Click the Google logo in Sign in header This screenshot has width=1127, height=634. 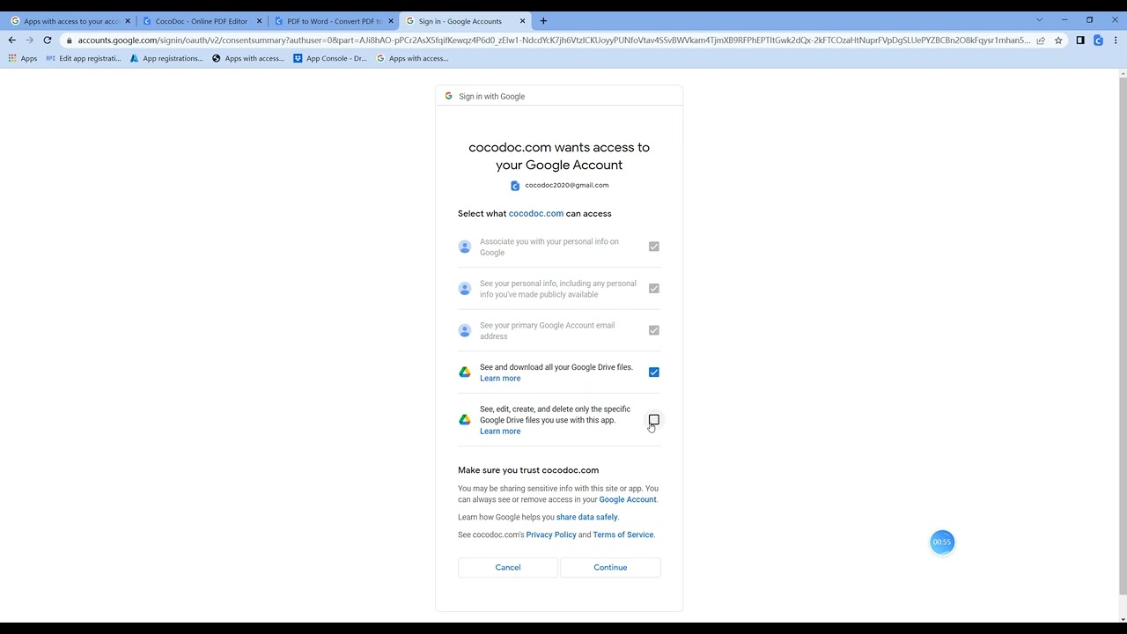click(x=448, y=96)
